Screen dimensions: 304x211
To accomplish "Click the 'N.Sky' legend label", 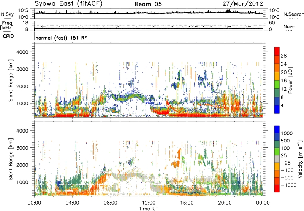I will pos(7,14).
